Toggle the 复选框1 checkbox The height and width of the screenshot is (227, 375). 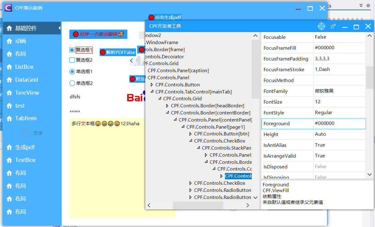pyautogui.click(x=72, y=50)
